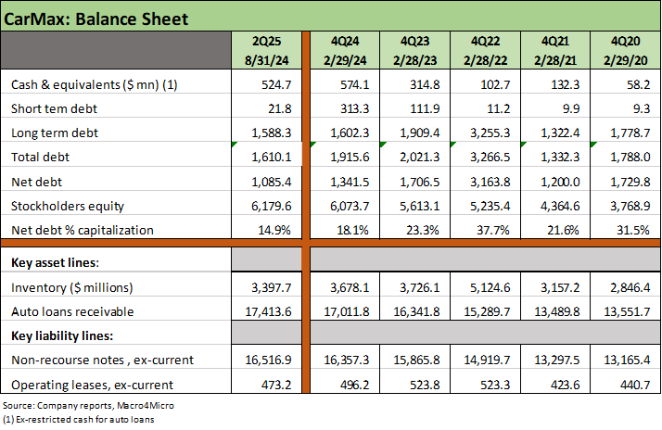Select non-recourse notes value 16,516.9
This screenshot has height=430, width=662.
pyautogui.click(x=268, y=360)
